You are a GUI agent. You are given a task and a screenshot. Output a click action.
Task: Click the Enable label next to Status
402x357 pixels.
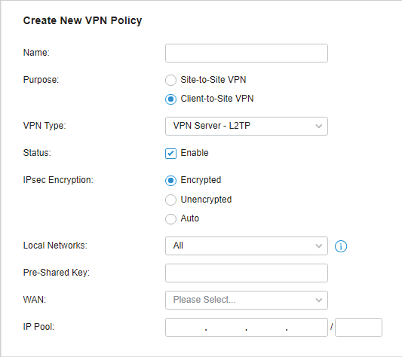click(x=195, y=153)
